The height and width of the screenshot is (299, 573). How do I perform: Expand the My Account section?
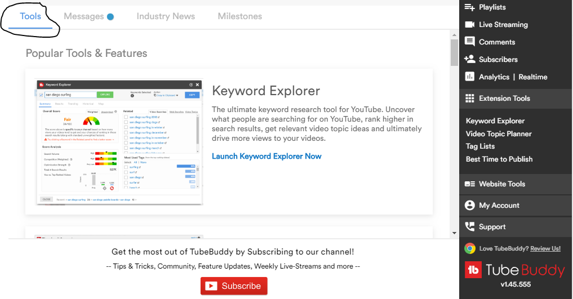[516, 205]
